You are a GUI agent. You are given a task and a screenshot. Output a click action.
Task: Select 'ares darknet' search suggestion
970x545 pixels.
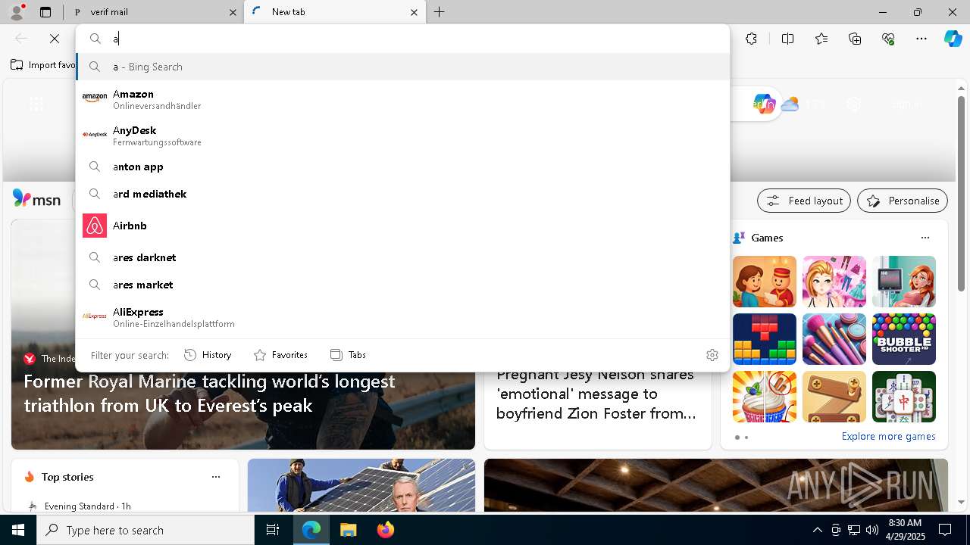[402, 257]
